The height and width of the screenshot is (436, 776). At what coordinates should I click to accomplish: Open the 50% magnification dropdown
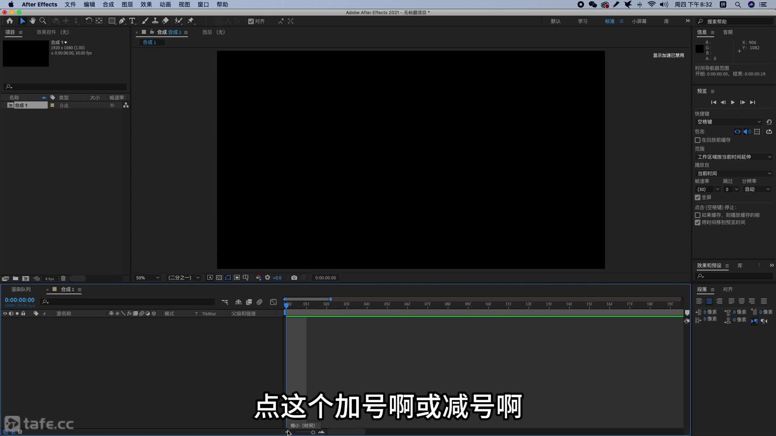tap(148, 278)
